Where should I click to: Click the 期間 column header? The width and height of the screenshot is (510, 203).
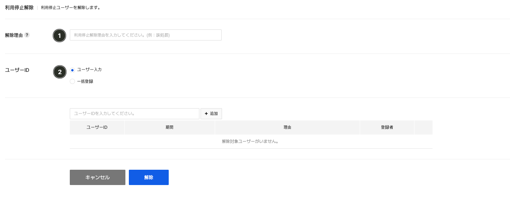point(169,127)
